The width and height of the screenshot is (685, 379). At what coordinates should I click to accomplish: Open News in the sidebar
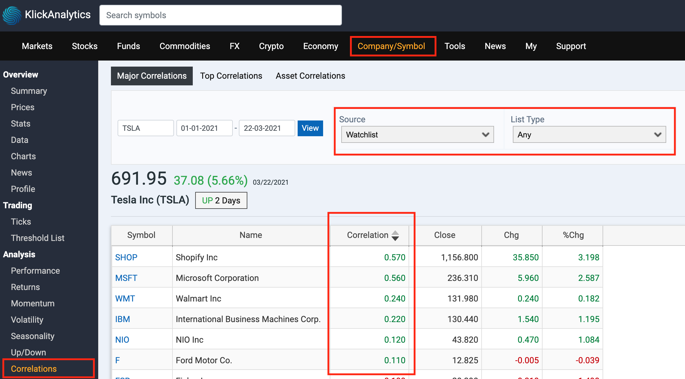coord(22,173)
